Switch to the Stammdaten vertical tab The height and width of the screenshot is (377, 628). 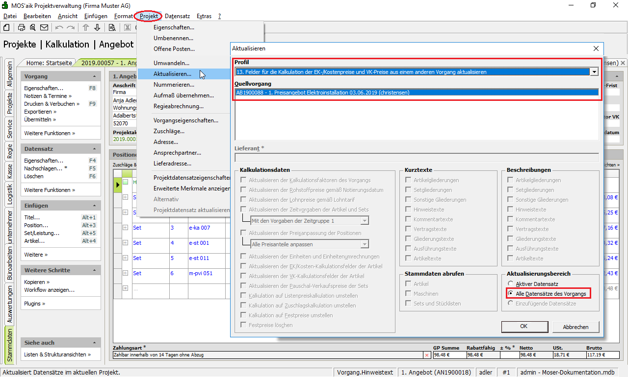9,345
